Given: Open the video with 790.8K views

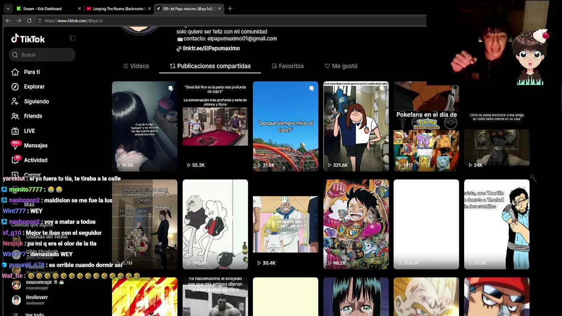Looking at the screenshot, I should 215,224.
